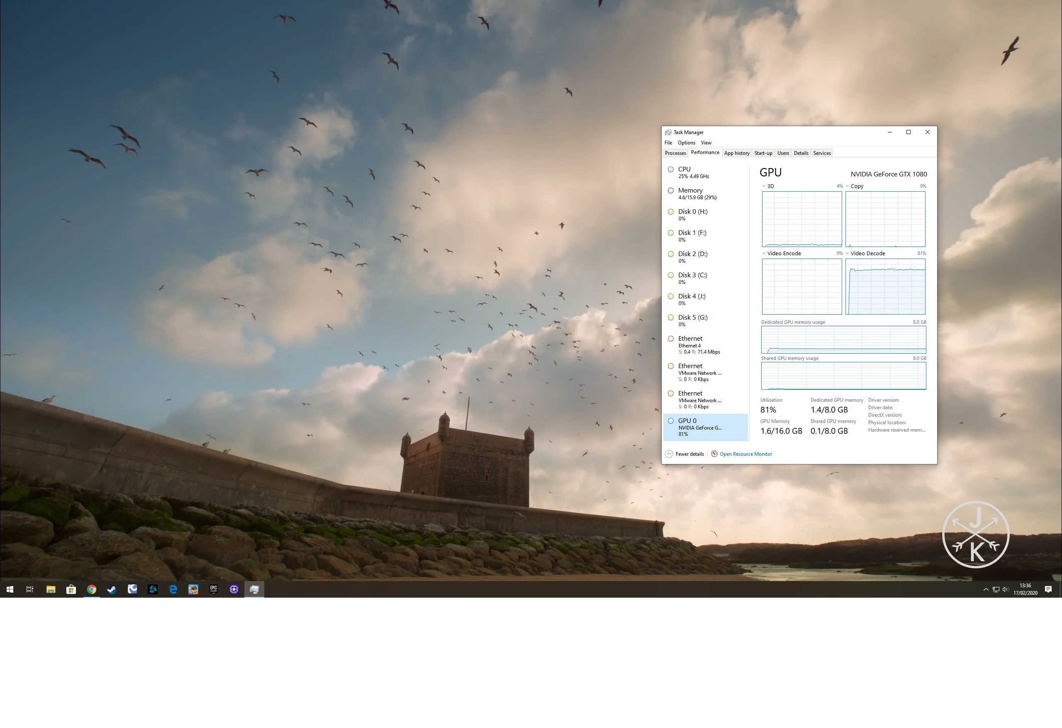Open the Copy engine graph dropdown
This screenshot has height=728, width=1062.
pyautogui.click(x=847, y=186)
